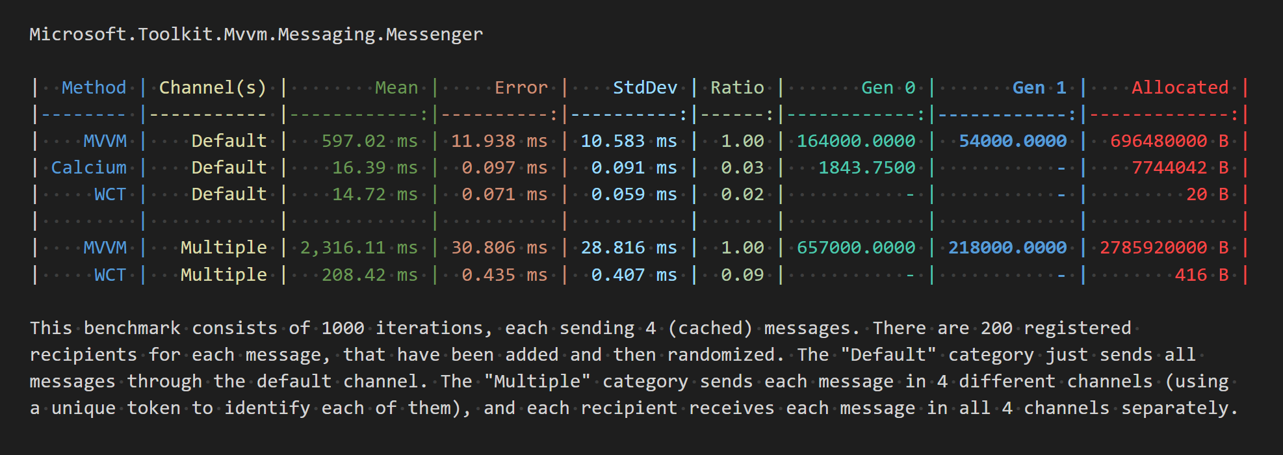Select the 208.42 ms mean value

click(370, 275)
